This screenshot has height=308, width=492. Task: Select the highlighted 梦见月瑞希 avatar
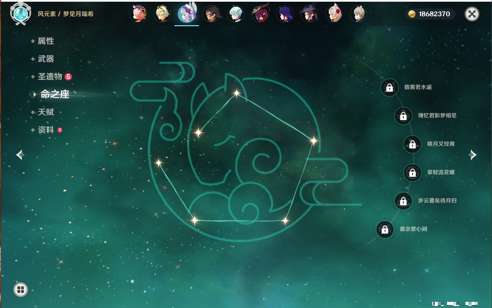tap(187, 13)
